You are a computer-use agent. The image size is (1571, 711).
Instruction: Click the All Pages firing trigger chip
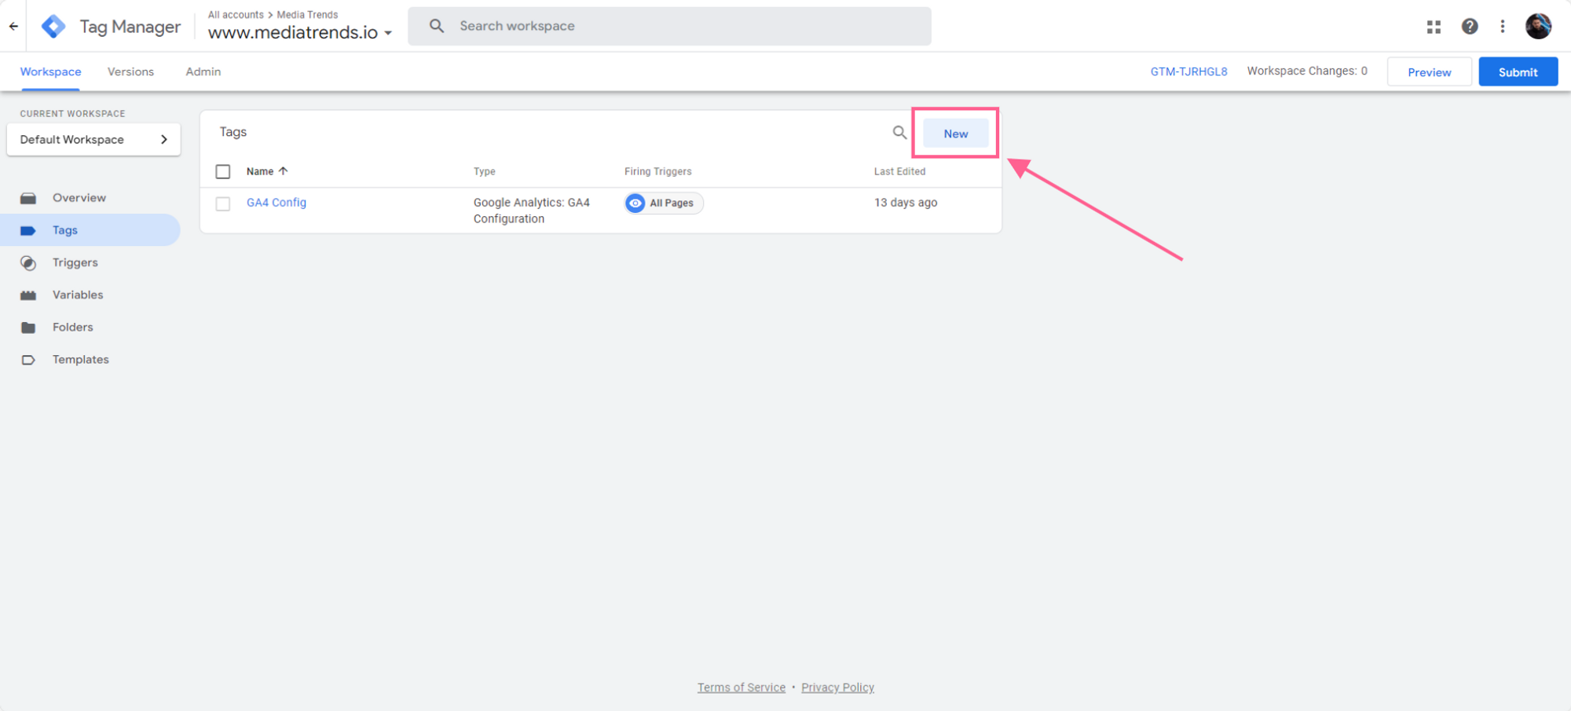tap(664, 203)
